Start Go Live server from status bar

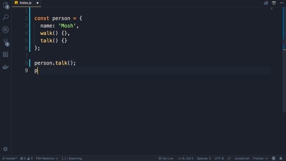click(x=166, y=158)
